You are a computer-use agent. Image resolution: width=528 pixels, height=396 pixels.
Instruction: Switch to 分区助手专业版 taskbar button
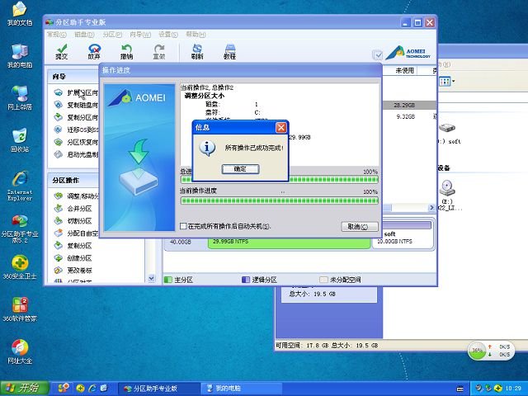pos(159,389)
